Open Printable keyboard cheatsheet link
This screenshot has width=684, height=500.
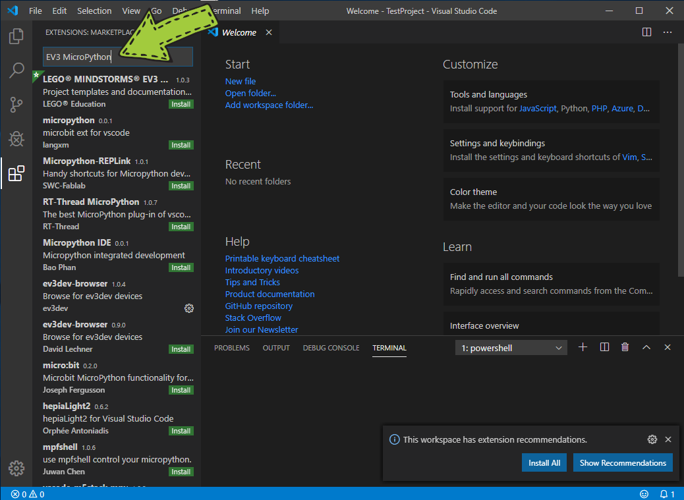pyautogui.click(x=282, y=258)
